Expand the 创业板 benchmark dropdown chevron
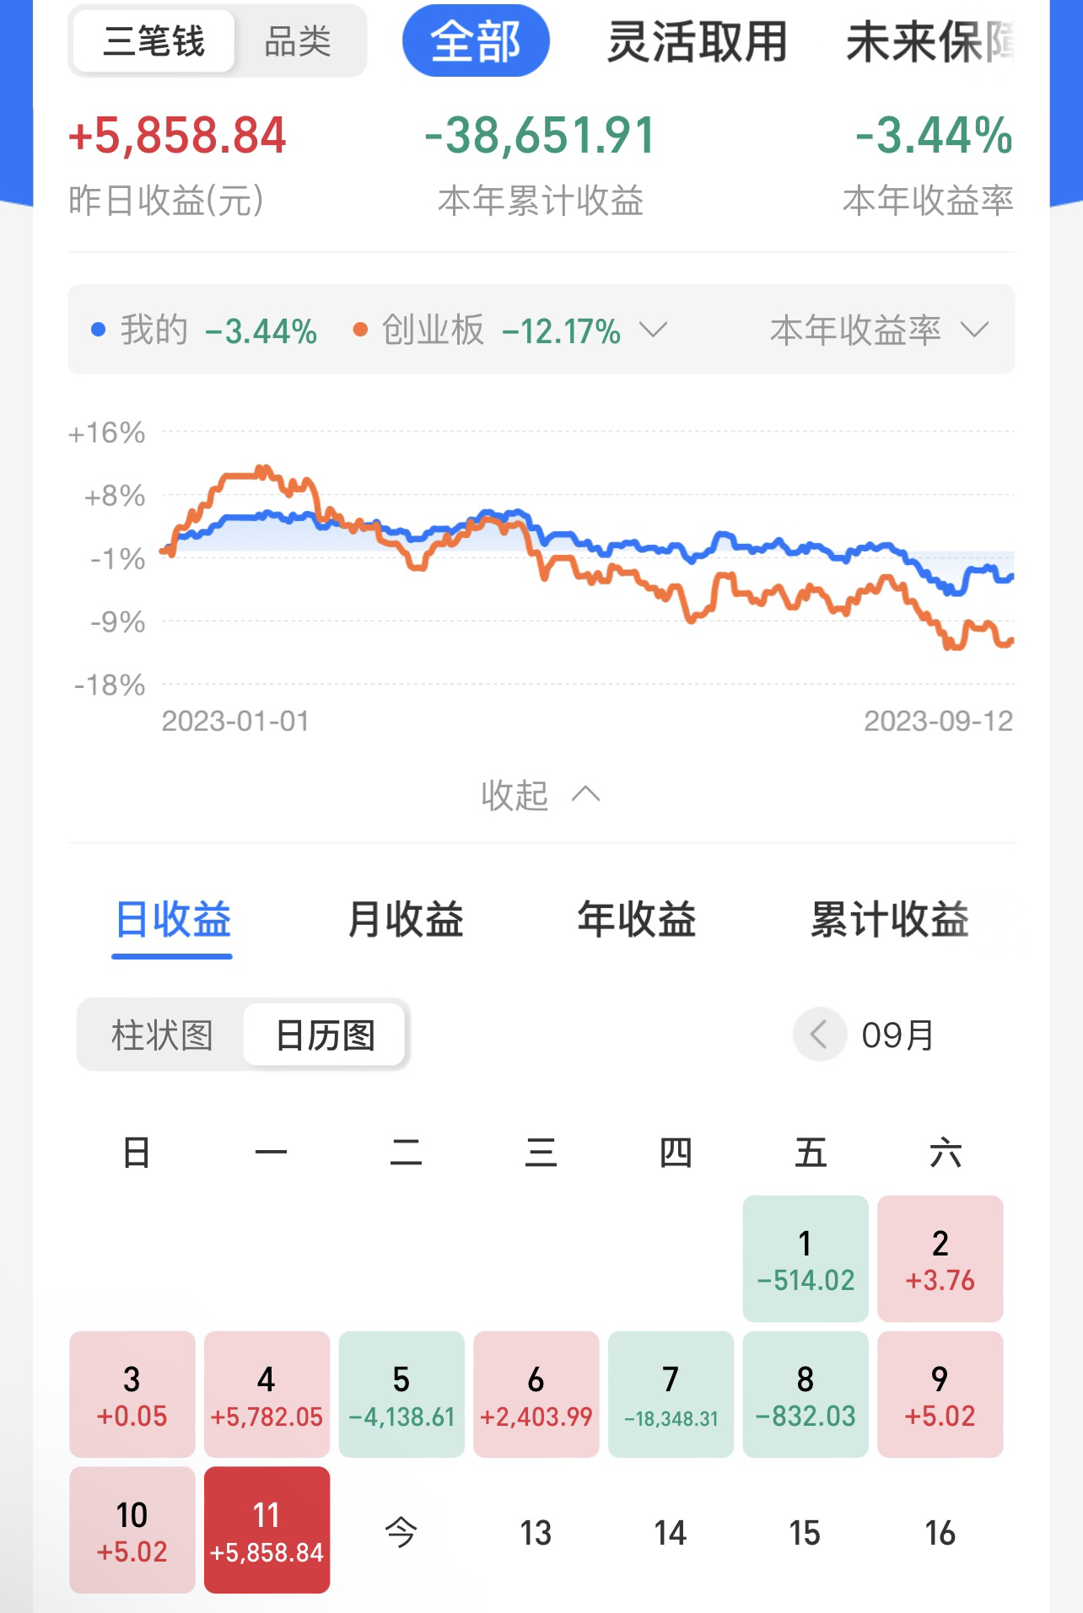Screen dimensions: 1083x1613 click(653, 329)
